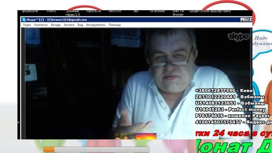Click the P76174616 кошелек Payeer text
Screen dimensions: 272x153
pos(232,116)
